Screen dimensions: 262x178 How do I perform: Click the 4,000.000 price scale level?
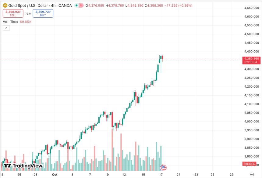pyautogui.click(x=251, y=122)
